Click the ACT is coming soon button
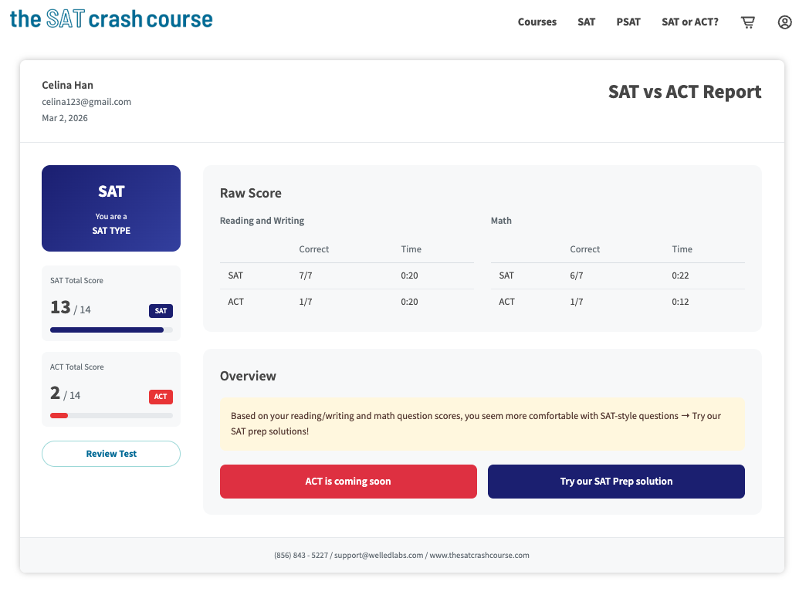The image size is (799, 595). [348, 482]
